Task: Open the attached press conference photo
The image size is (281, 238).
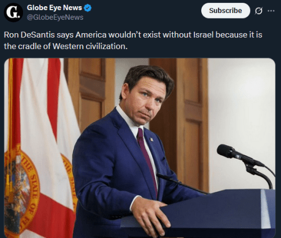Action: pyautogui.click(x=140, y=148)
